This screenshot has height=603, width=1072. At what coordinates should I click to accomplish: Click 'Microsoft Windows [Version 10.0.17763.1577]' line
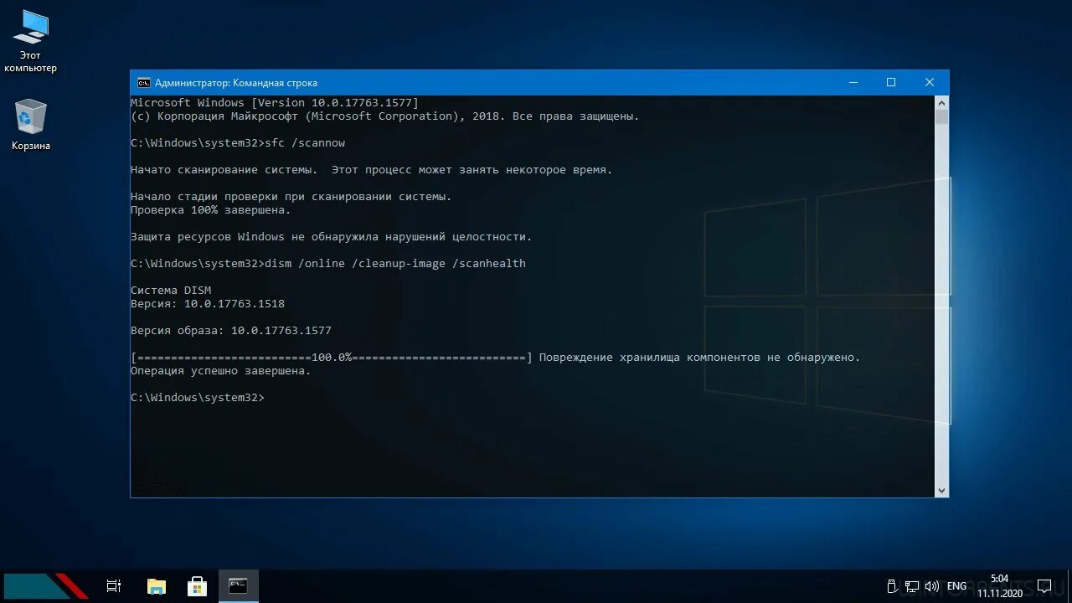(275, 103)
